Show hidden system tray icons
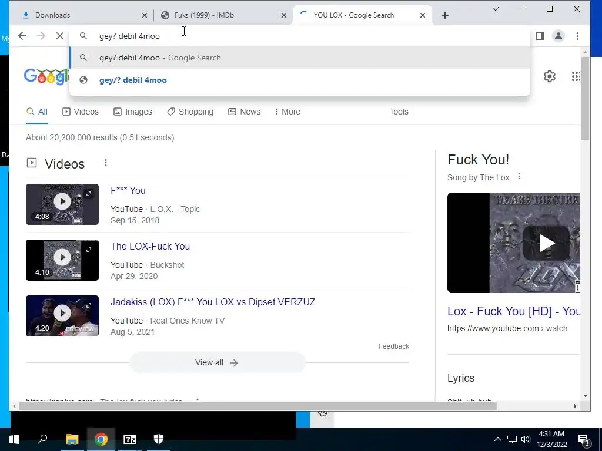602x451 pixels. point(497,439)
